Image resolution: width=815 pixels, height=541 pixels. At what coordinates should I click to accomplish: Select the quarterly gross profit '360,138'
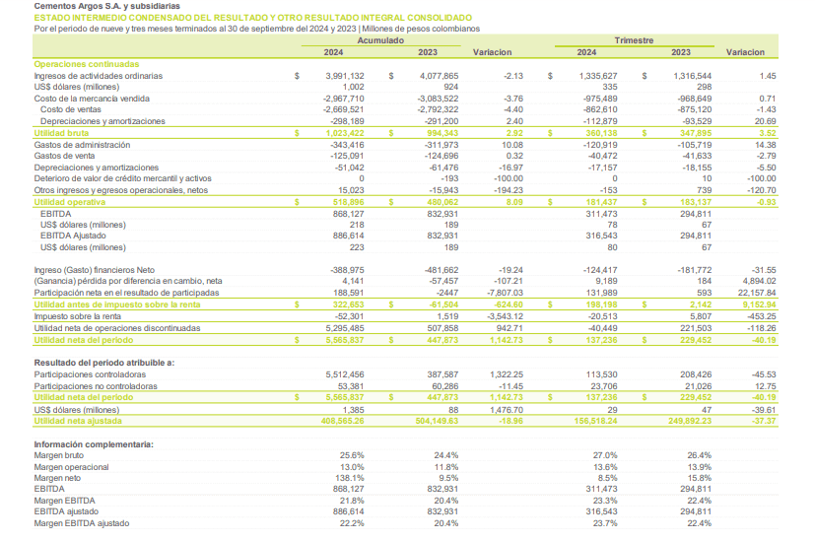(601, 133)
